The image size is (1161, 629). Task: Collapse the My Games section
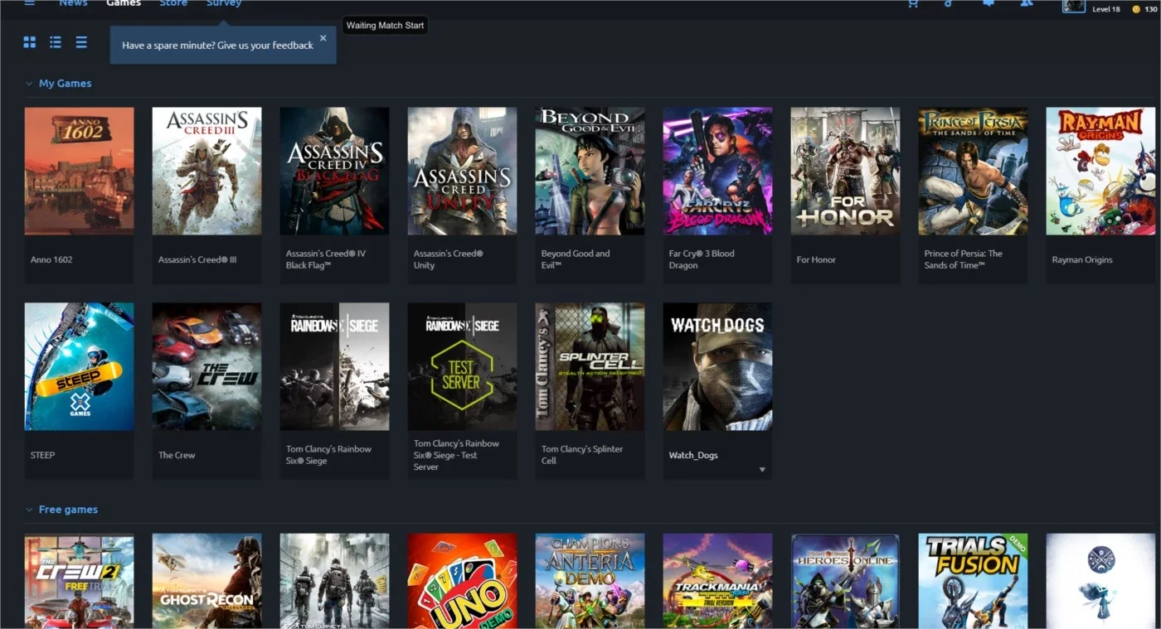coord(29,84)
